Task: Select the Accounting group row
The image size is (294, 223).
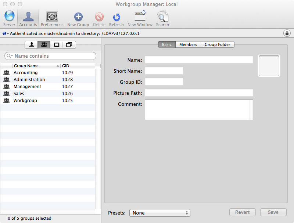Action: tap(48, 72)
